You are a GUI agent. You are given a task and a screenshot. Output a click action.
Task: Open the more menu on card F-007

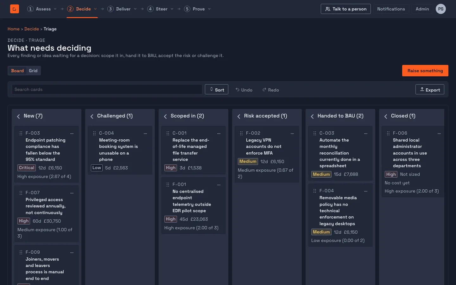(x=72, y=193)
